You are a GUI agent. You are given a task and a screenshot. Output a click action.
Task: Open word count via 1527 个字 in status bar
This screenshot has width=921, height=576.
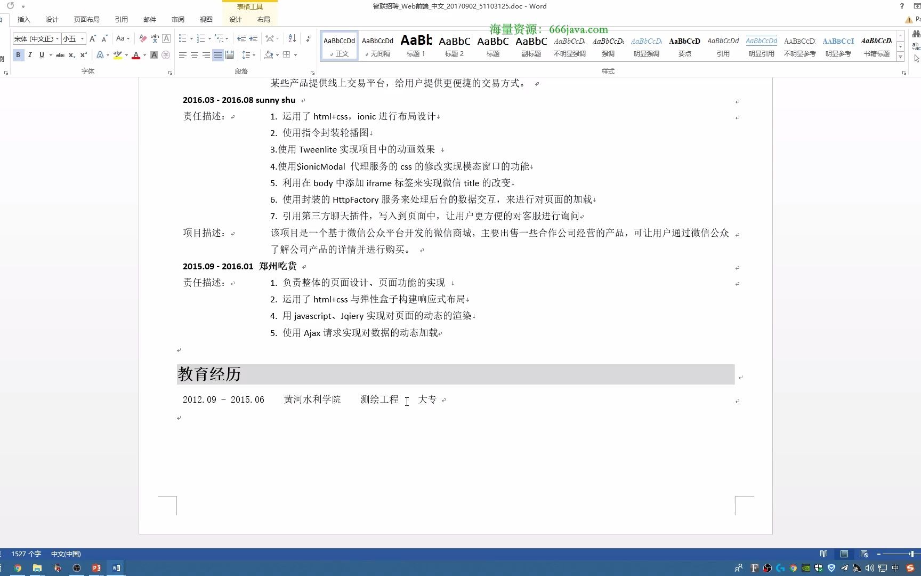tap(26, 554)
